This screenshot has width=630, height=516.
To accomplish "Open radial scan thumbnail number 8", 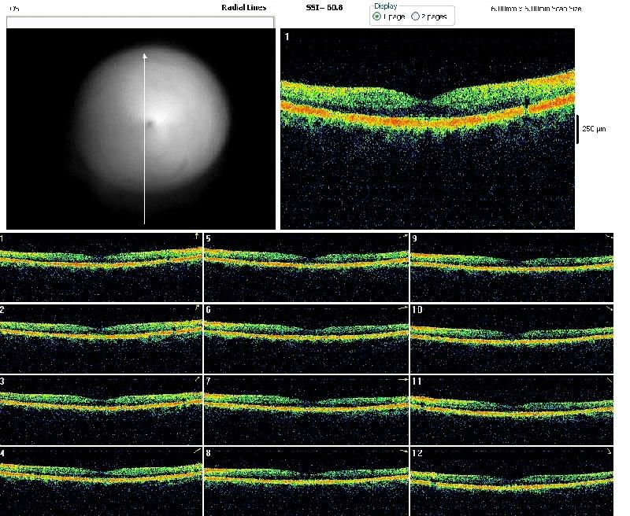I will point(306,482).
